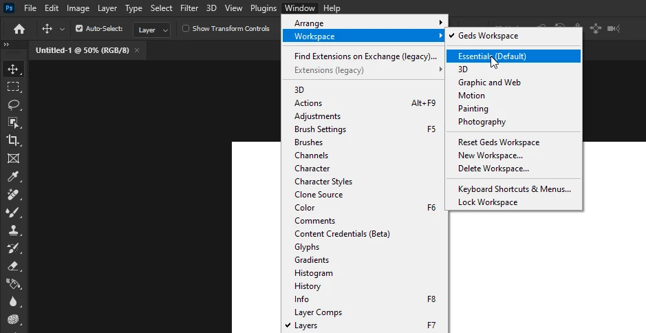Open the Filter menu
Image resolution: width=646 pixels, height=333 pixels.
coord(189,8)
